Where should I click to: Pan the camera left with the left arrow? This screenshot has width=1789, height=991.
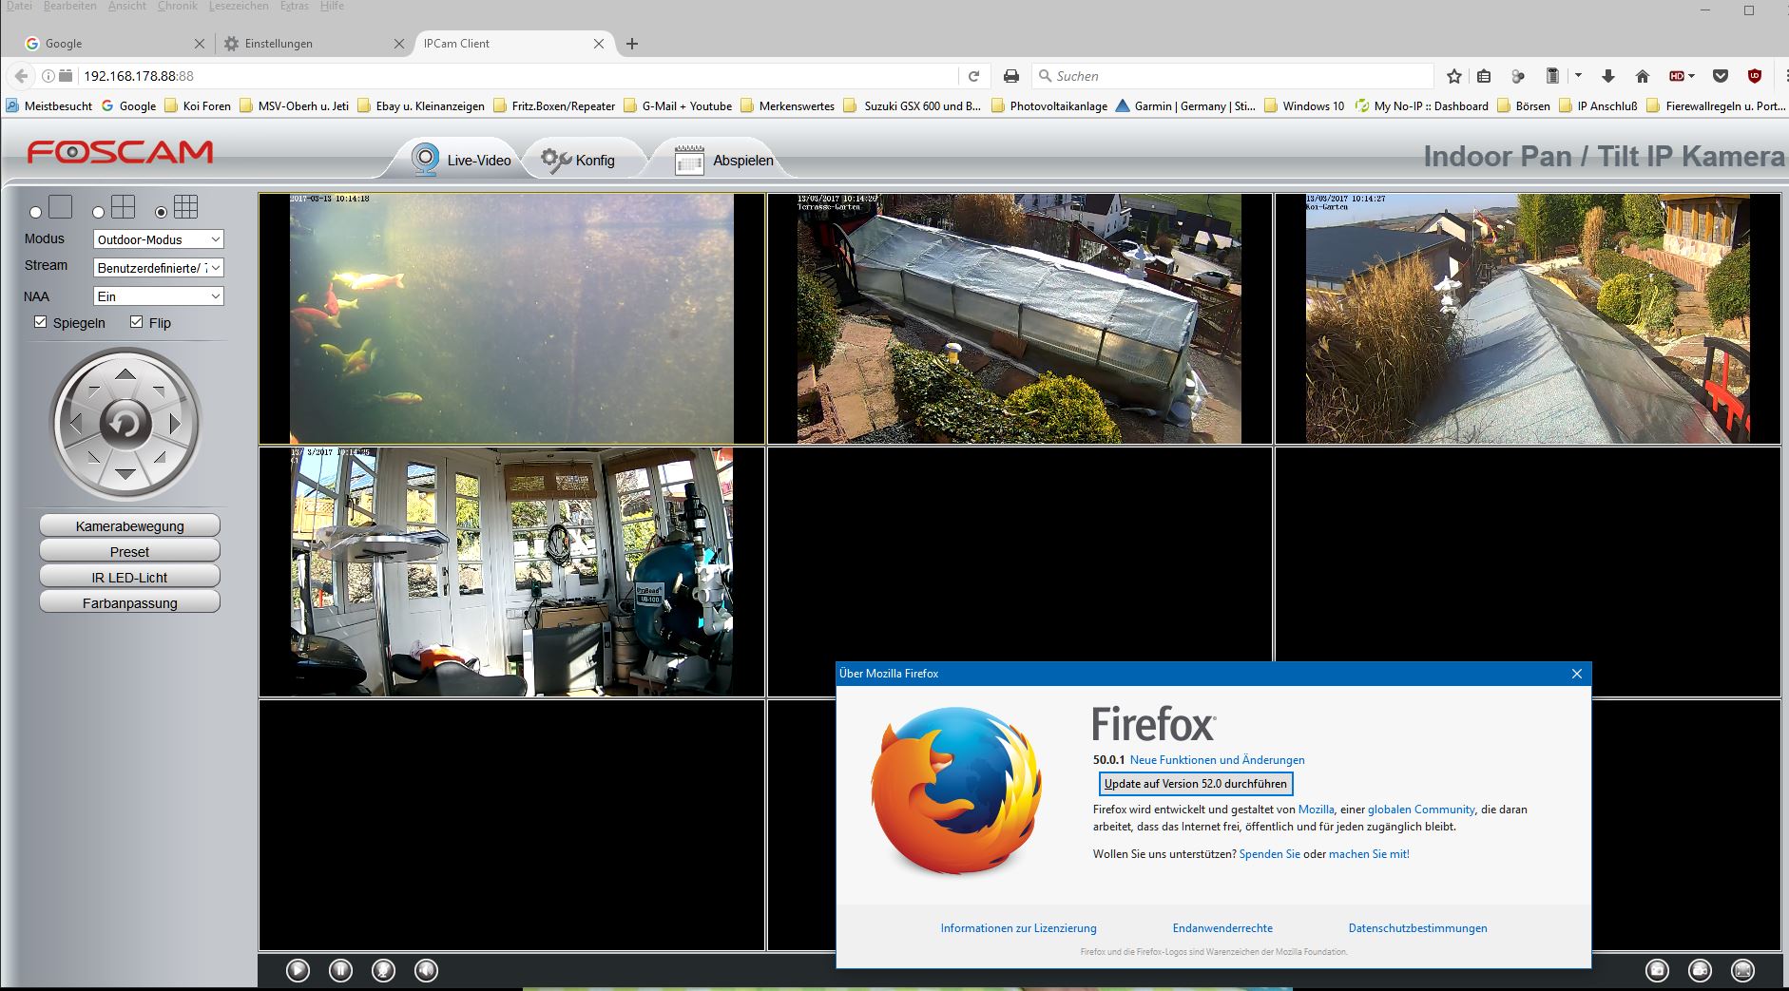(x=76, y=424)
